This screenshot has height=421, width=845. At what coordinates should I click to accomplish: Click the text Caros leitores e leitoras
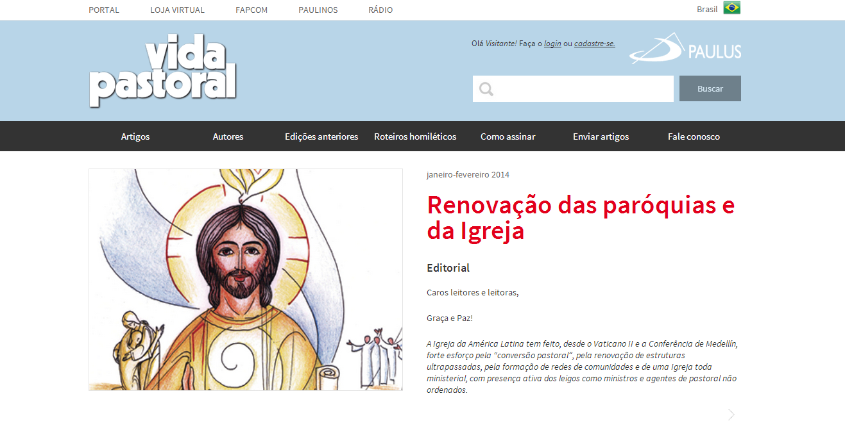click(x=472, y=293)
